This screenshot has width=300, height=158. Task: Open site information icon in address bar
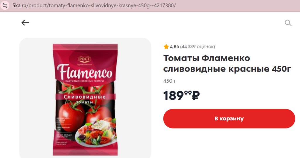5,5
